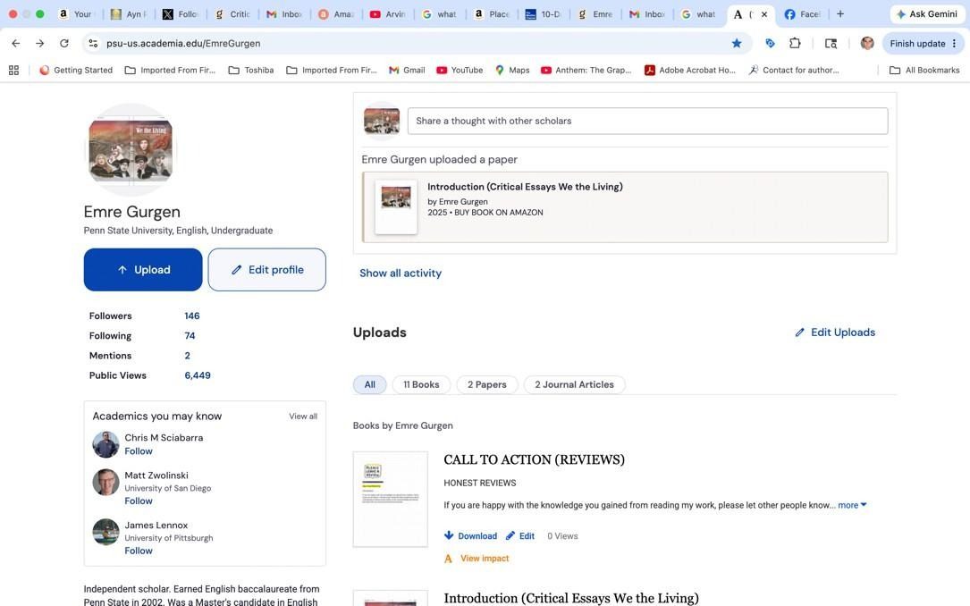Download the Call to Action reviews book

coord(471,536)
